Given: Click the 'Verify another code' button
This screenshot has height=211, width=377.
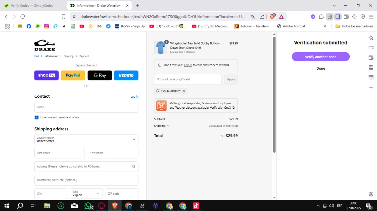Looking at the screenshot, I should (x=321, y=57).
